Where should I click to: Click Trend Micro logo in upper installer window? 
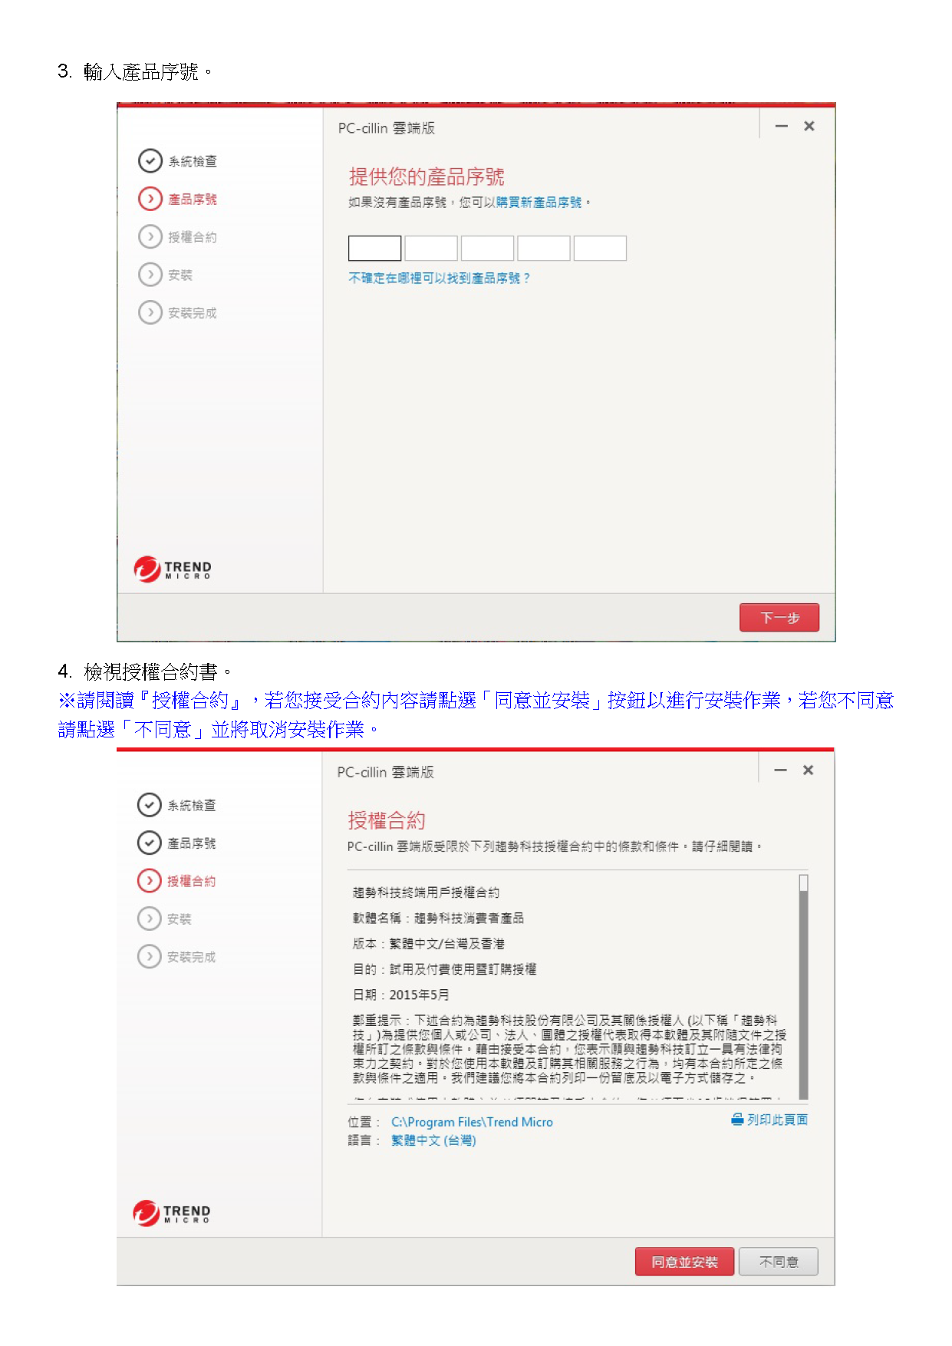tap(173, 569)
